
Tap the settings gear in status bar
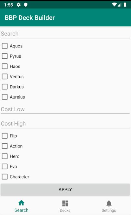19,5
